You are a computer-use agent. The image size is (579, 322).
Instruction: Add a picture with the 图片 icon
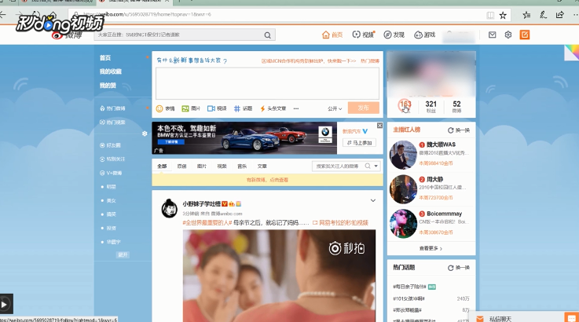185,108
